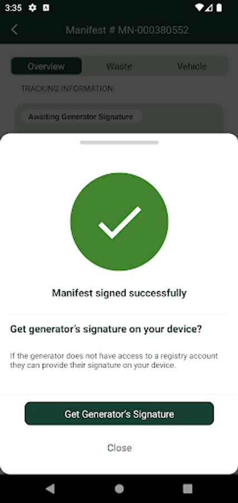Tap the Android home circle button
This screenshot has width=238, height=503.
pyautogui.click(x=119, y=488)
